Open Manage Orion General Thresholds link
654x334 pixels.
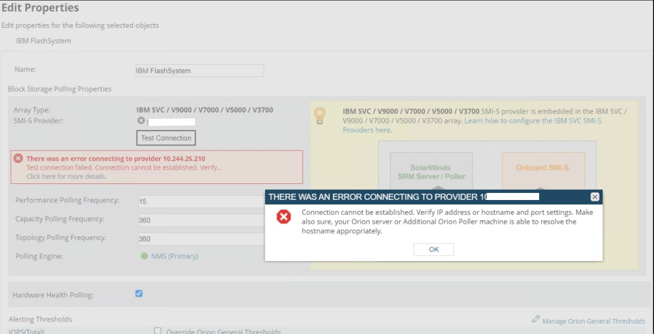coord(594,321)
